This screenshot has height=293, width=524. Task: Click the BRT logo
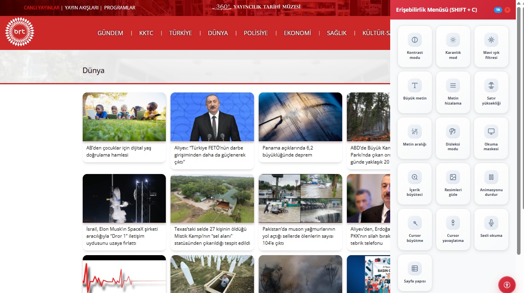pos(20,32)
